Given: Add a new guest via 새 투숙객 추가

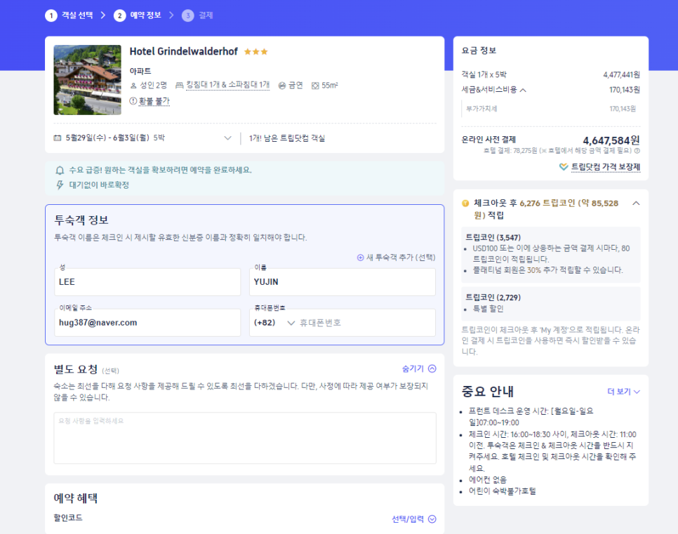Looking at the screenshot, I should point(396,258).
